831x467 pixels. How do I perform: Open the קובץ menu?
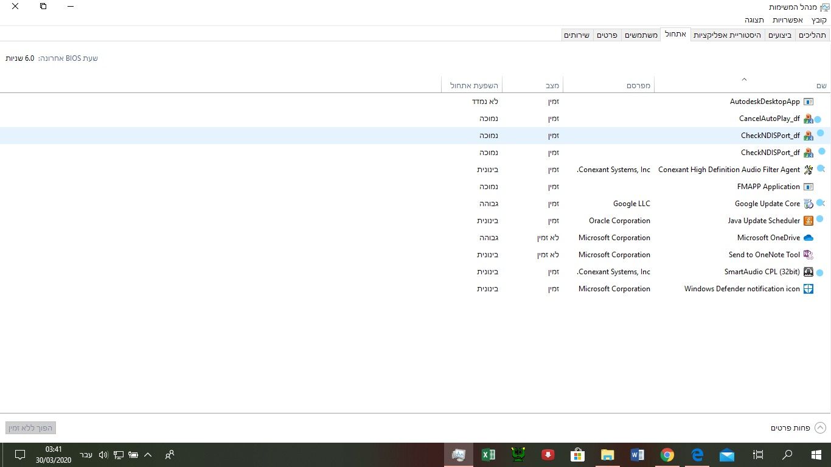[x=819, y=20]
